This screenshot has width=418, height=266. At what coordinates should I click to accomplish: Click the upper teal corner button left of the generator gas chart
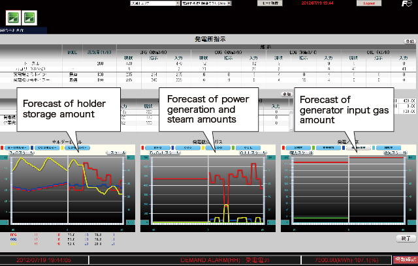(x=285, y=158)
